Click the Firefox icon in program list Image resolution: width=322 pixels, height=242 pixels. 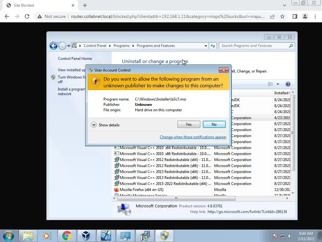(x=116, y=189)
